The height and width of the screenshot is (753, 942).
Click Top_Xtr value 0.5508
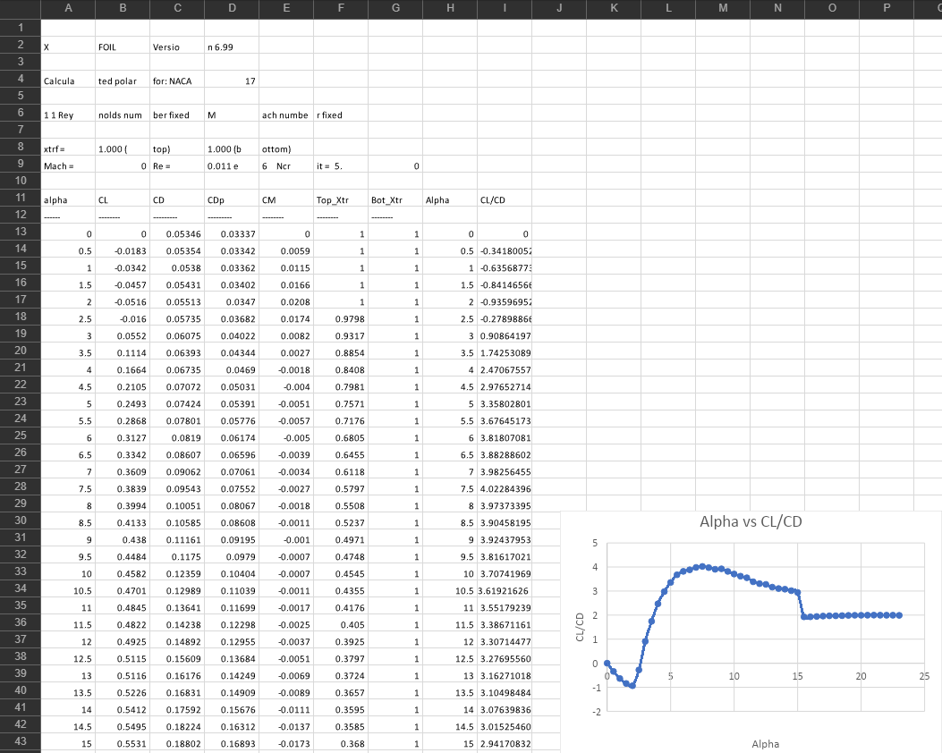tap(341, 505)
